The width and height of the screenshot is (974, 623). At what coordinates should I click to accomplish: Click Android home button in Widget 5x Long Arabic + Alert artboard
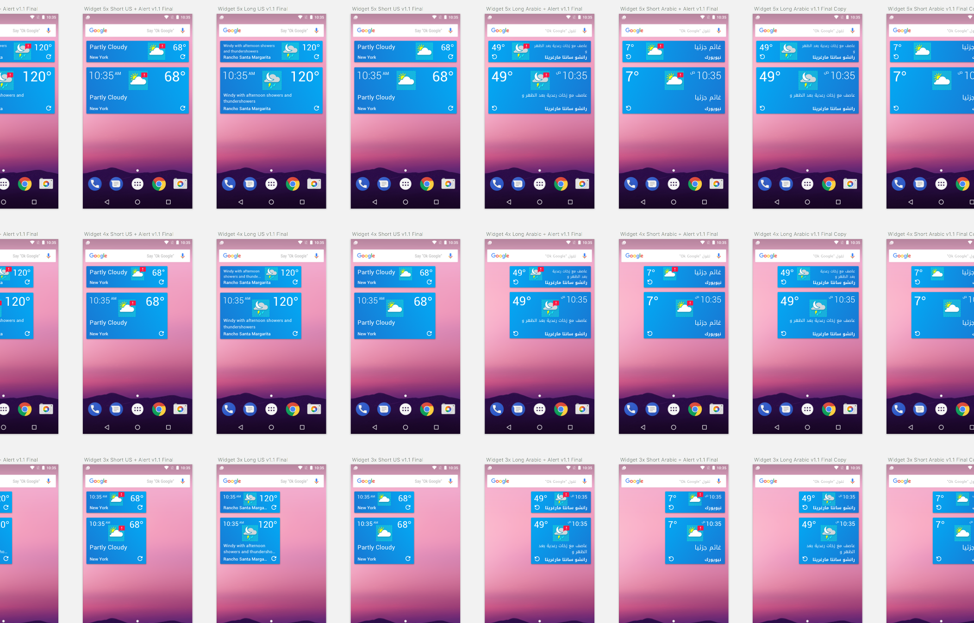pos(539,202)
